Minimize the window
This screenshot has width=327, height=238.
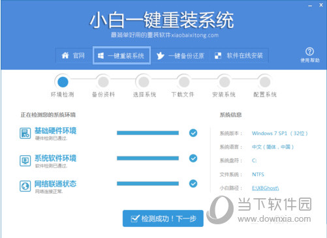click(x=310, y=6)
